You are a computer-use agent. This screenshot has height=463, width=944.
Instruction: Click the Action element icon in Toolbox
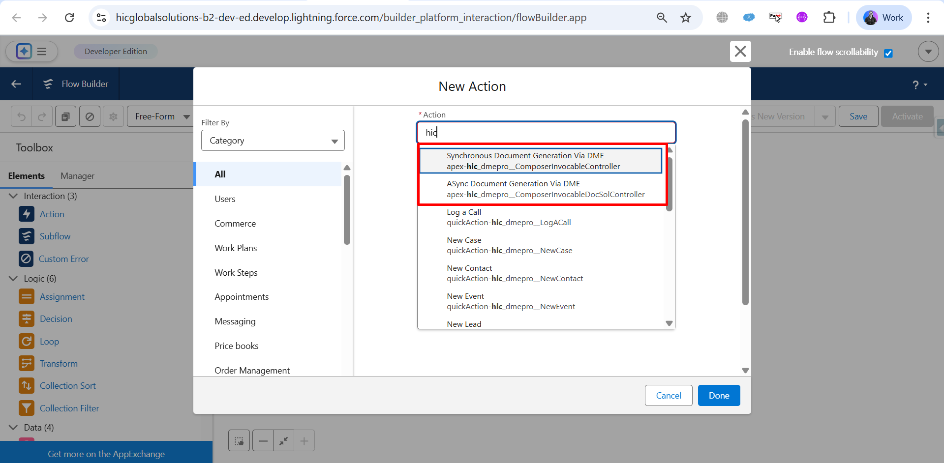27,214
